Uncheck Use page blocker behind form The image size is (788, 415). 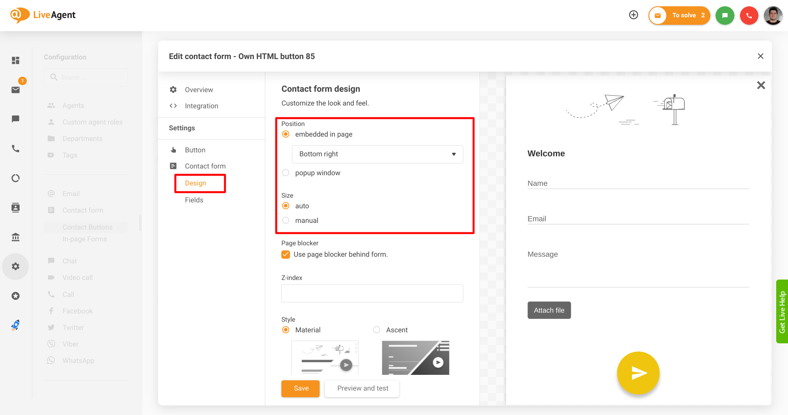[x=285, y=254]
